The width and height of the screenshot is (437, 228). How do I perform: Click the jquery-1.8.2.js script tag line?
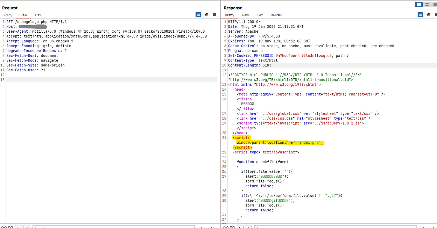point(300,123)
